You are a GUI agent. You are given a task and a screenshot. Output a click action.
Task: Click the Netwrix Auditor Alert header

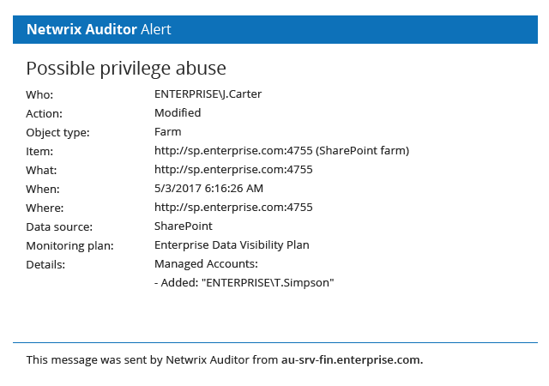[99, 29]
